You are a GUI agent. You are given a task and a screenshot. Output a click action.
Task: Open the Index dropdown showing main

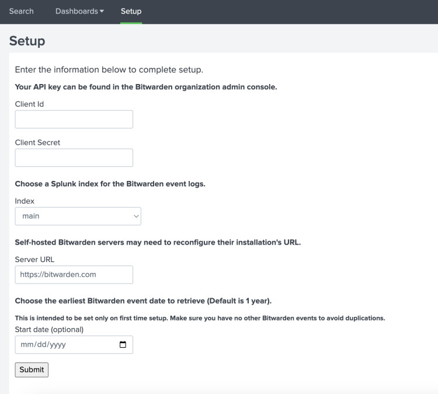pyautogui.click(x=78, y=216)
